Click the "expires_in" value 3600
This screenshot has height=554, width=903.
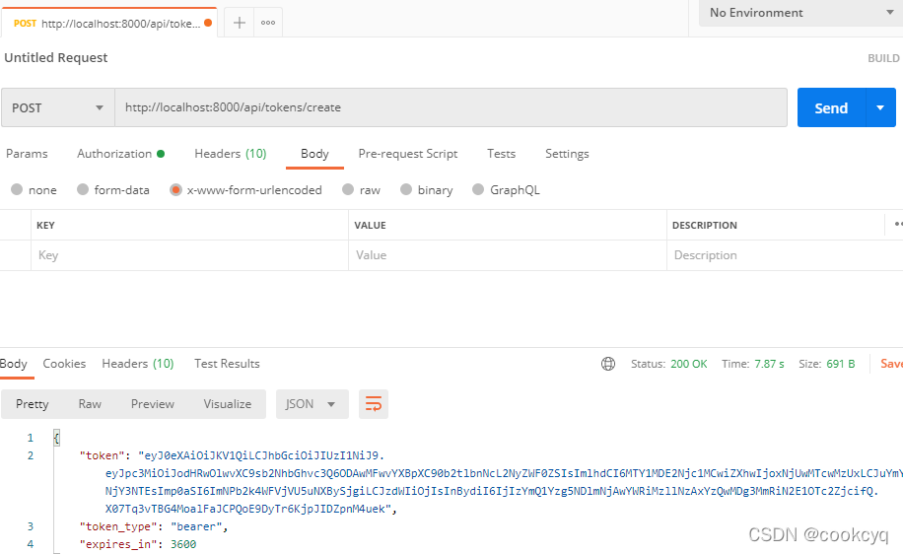183,544
